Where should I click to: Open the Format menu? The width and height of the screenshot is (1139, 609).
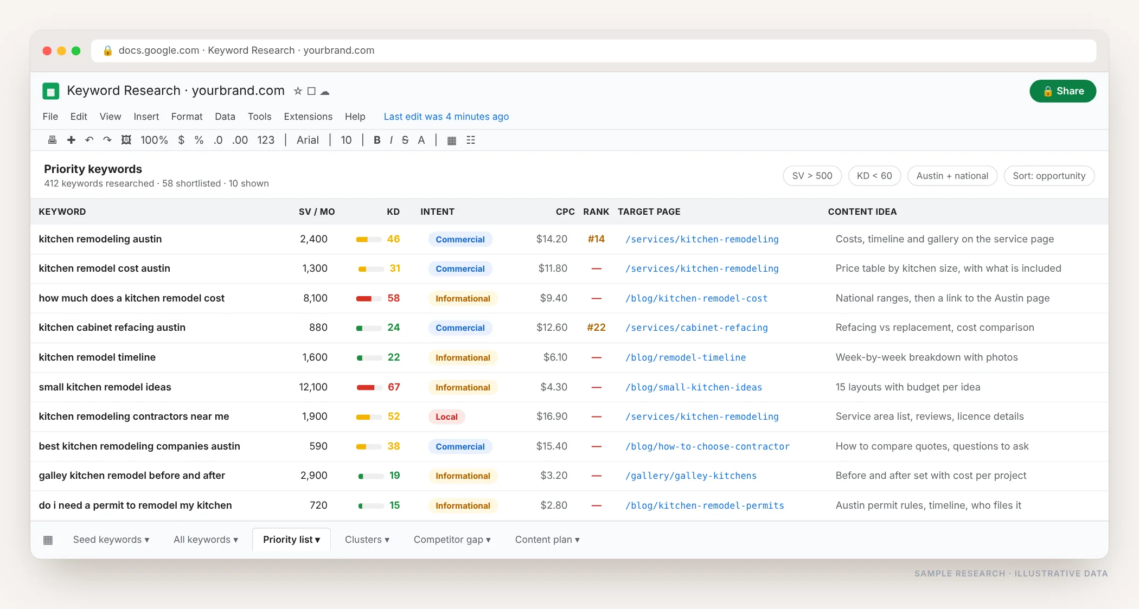(187, 117)
